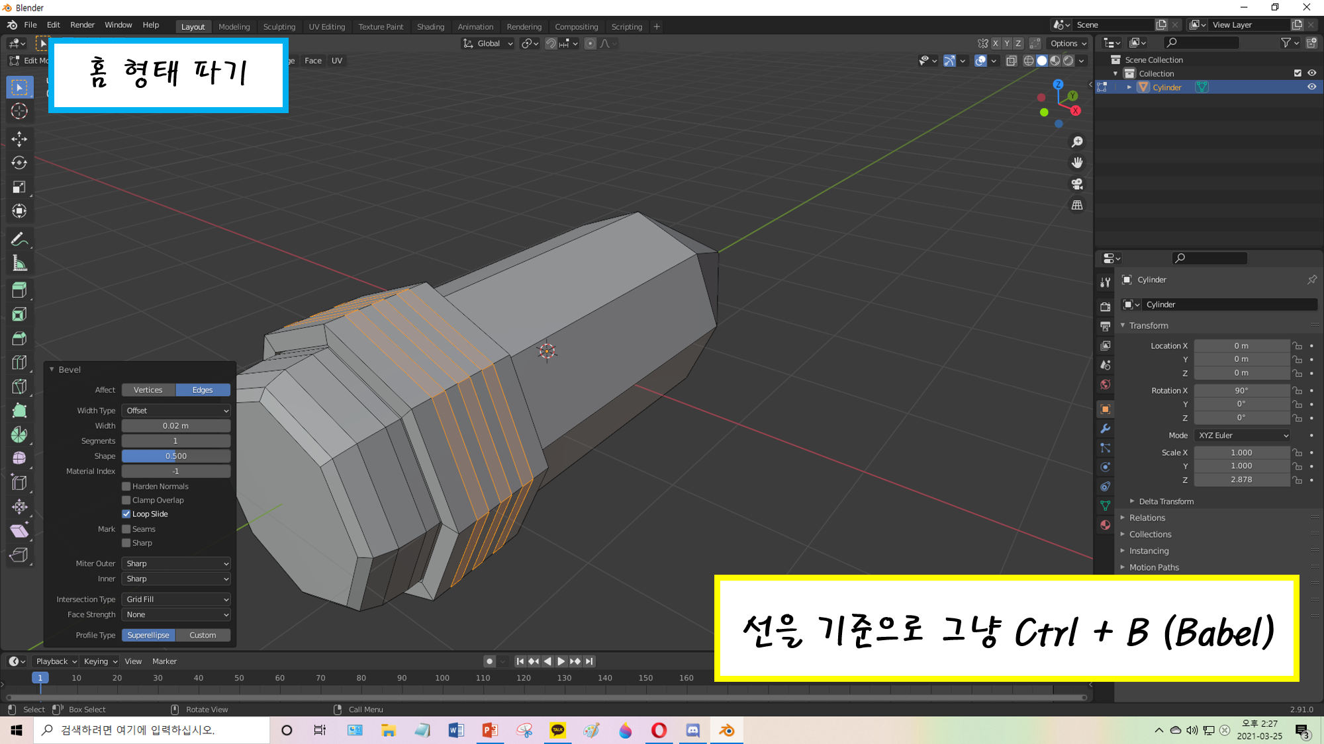Click the camera view gizmo icon

(x=1077, y=184)
